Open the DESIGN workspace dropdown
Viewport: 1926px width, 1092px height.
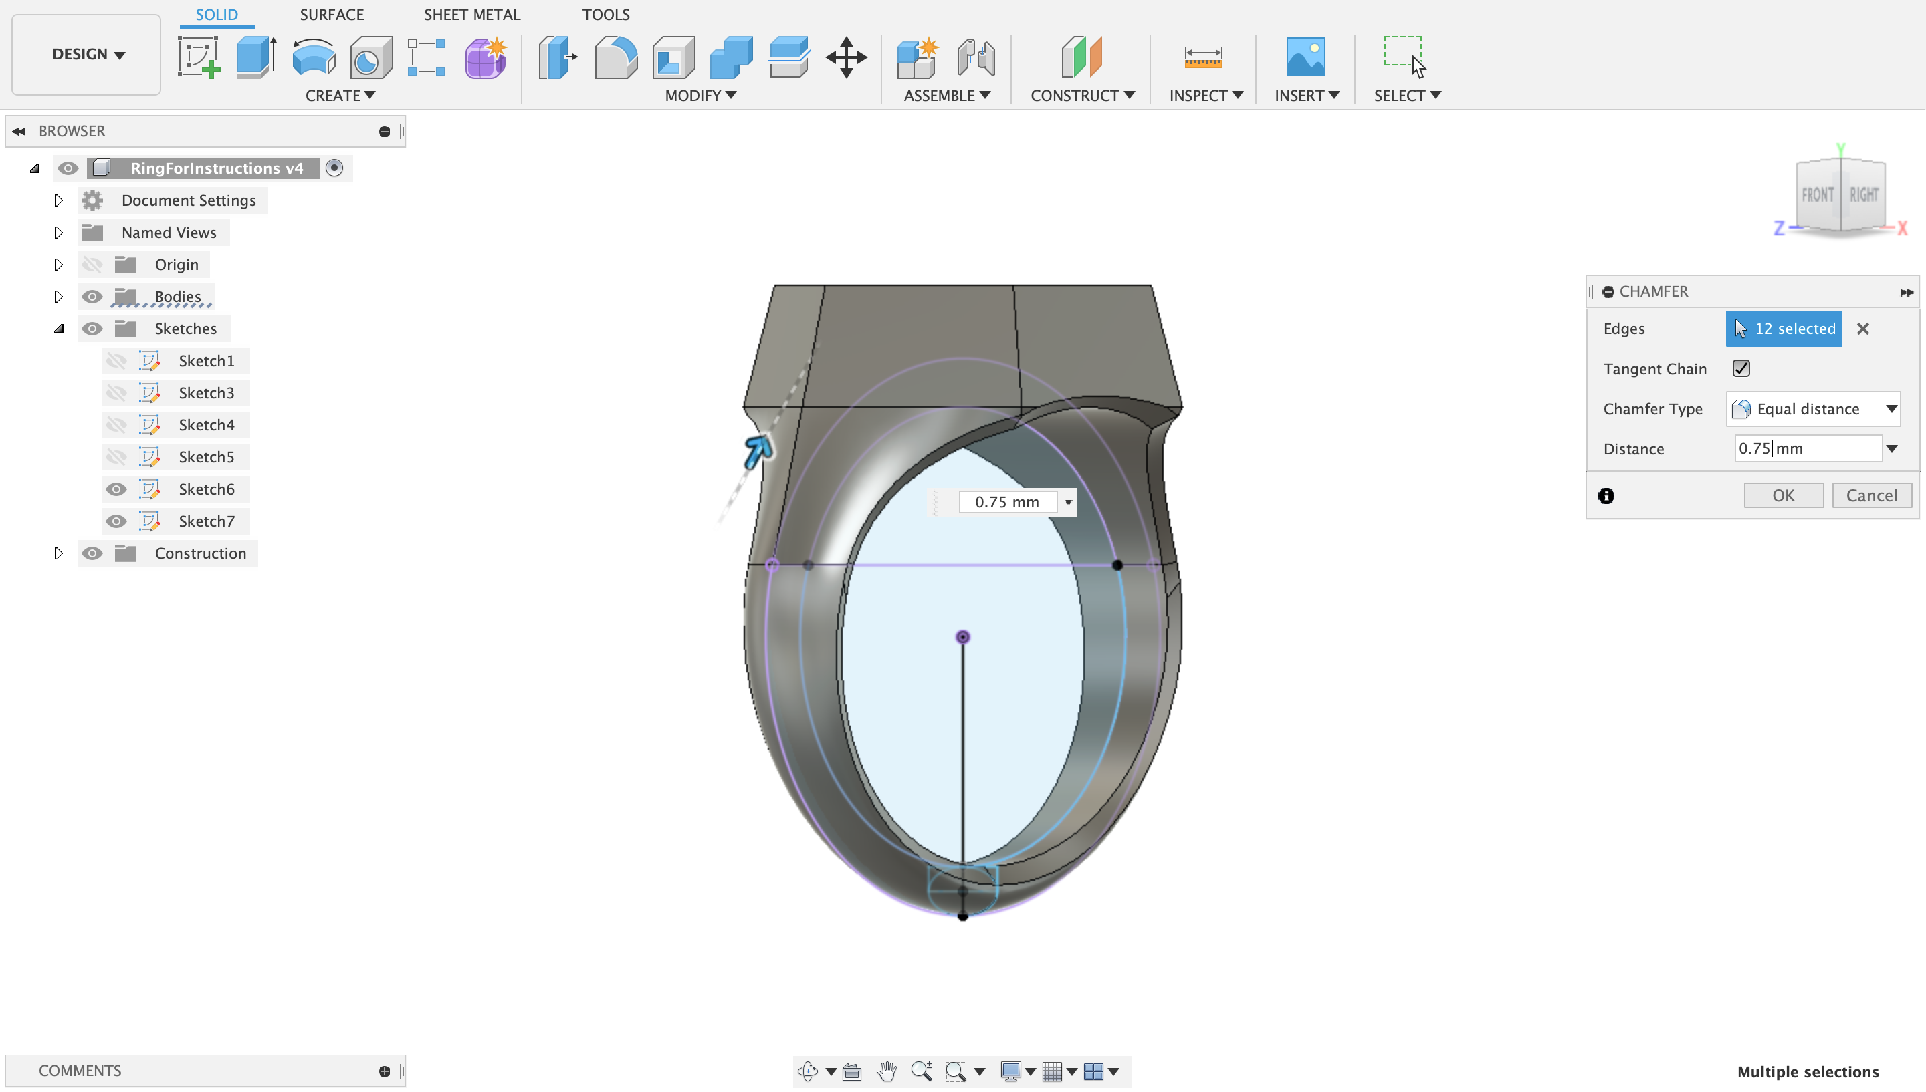click(87, 54)
